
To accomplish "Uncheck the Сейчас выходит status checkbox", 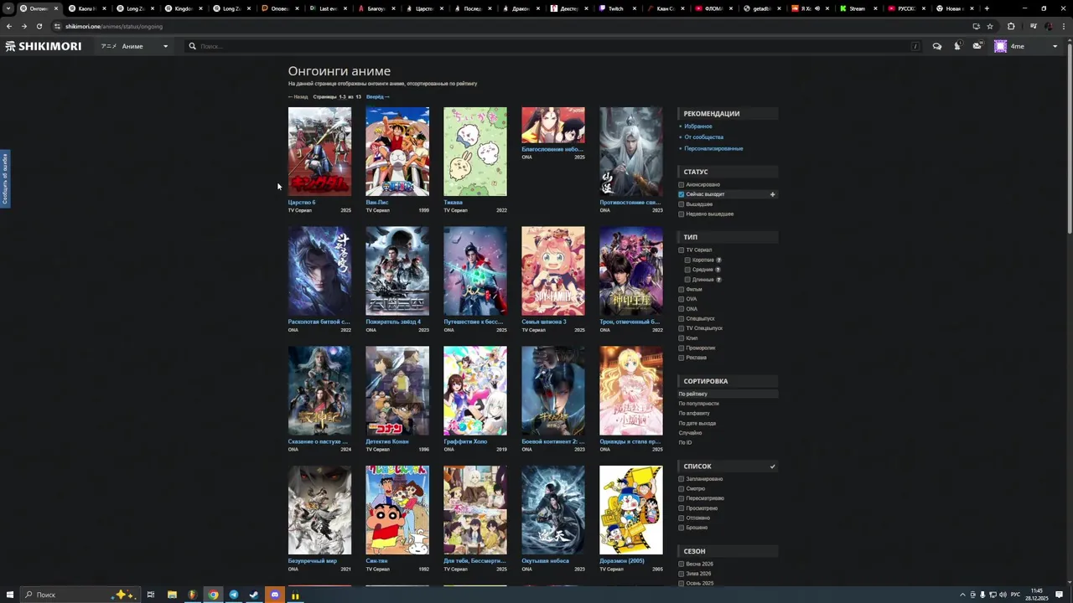I will coord(682,194).
